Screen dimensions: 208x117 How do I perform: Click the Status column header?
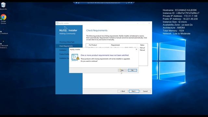tap(142, 45)
